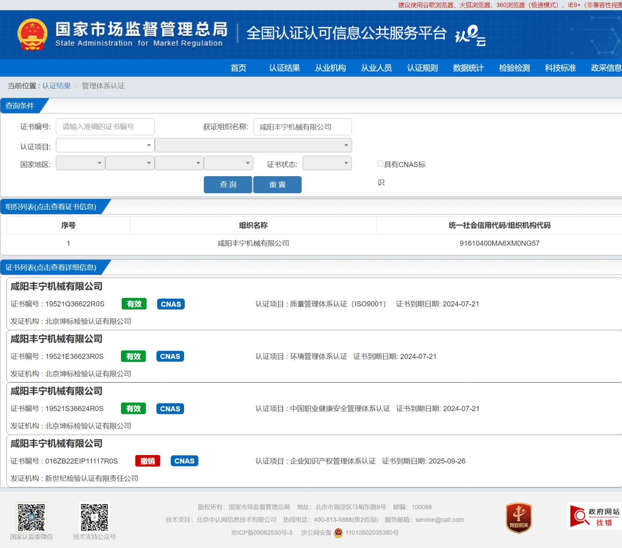Click the 组织名称 column header

pos(253,225)
